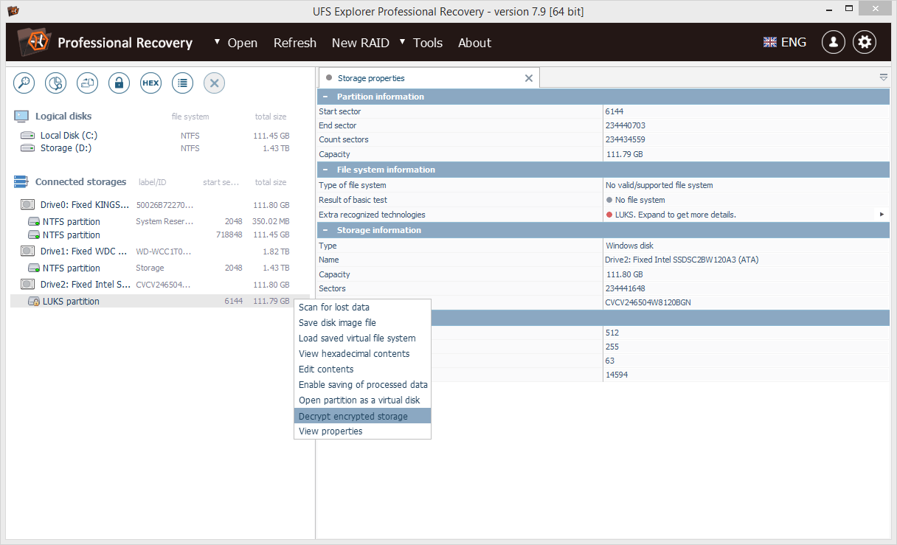Image resolution: width=897 pixels, height=545 pixels.
Task: Click the LUKS partition lock icon
Action: 34,302
